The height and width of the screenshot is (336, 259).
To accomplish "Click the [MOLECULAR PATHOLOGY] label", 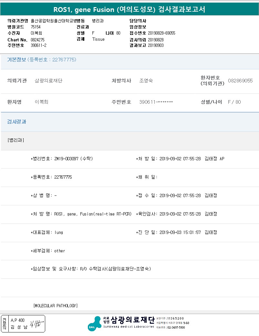I will click(56, 306).
